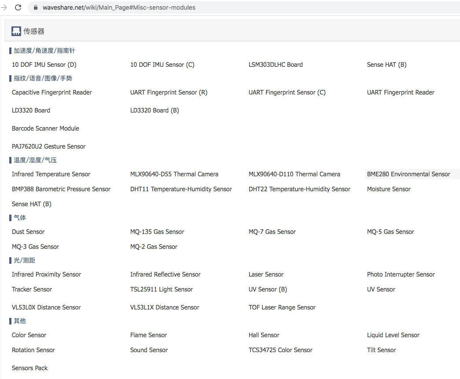The height and width of the screenshot is (379, 460).
Task: Open Laser Sensor link
Action: click(266, 275)
